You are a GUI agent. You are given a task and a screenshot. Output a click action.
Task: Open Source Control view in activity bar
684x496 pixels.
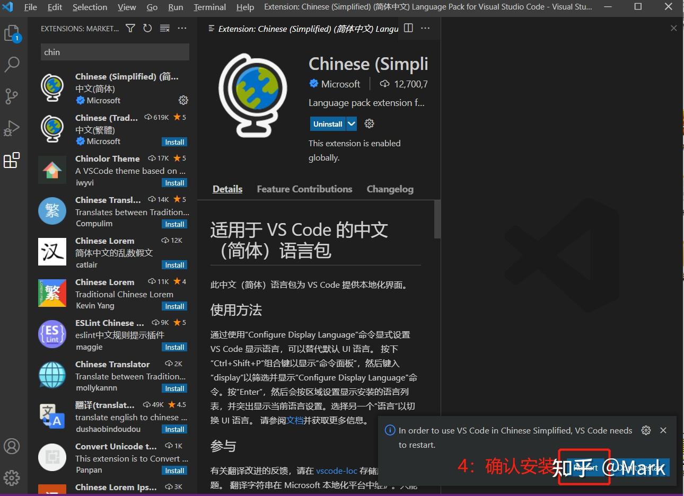[x=12, y=96]
